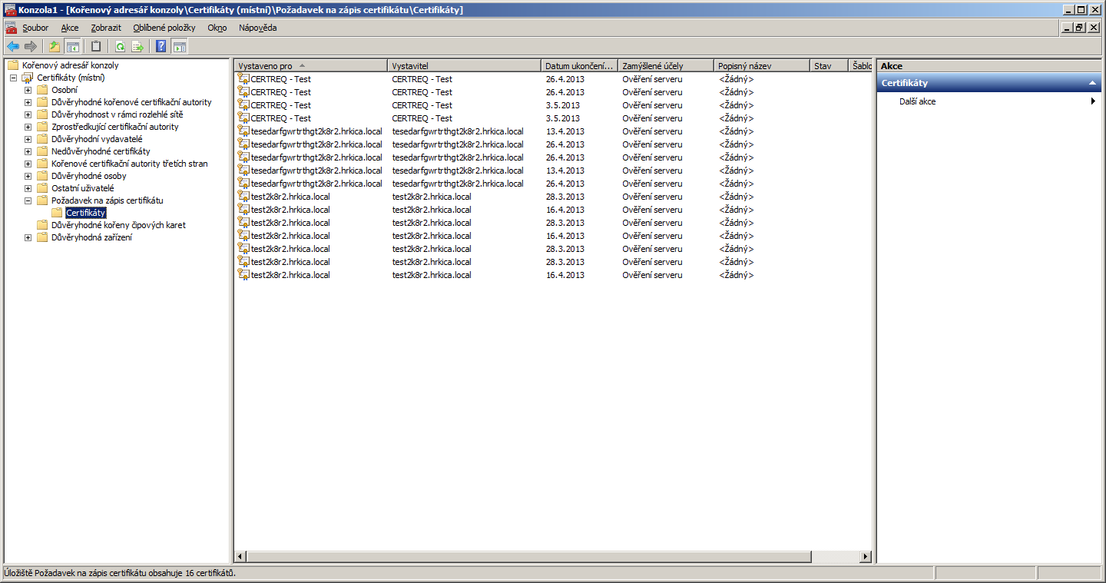Click the folder icon of Nedůvěryhodné certifikáty
This screenshot has height=583, width=1106.
point(42,151)
